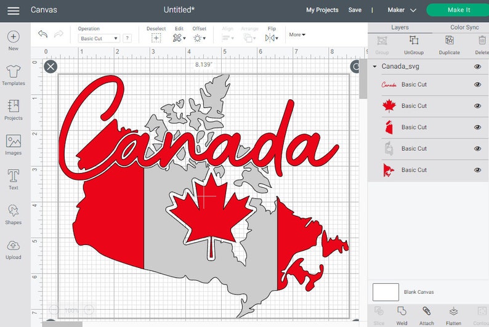Image resolution: width=489 pixels, height=327 pixels.
Task: Click the delete X handle on selection
Action: click(x=51, y=67)
